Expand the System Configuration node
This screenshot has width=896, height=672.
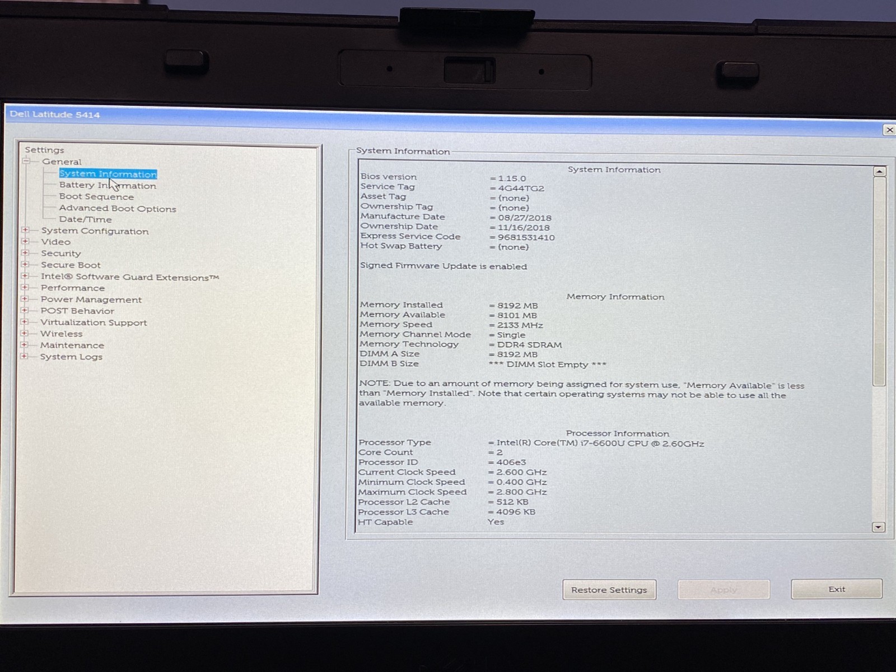(x=25, y=230)
